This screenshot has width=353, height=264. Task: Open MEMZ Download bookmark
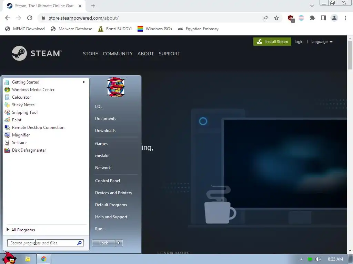tap(25, 29)
